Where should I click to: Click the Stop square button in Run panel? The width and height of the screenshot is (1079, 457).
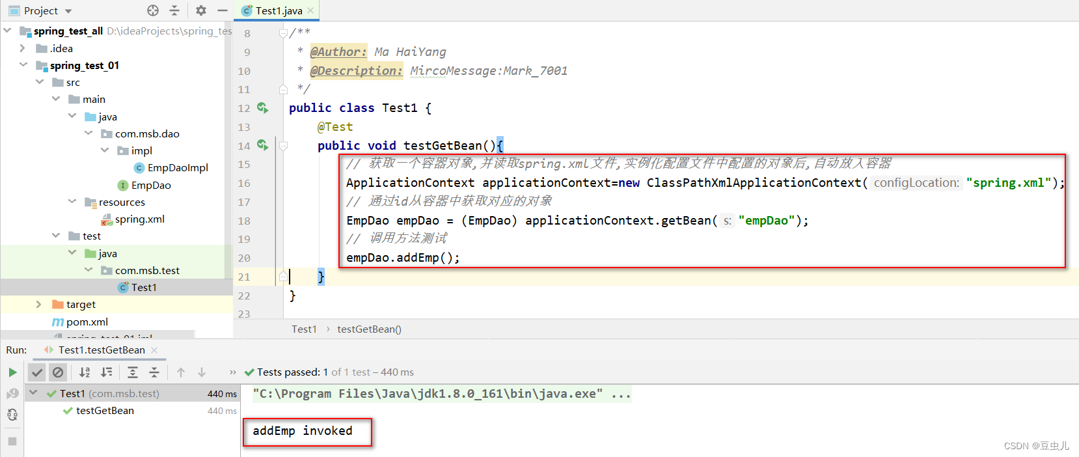(x=12, y=441)
